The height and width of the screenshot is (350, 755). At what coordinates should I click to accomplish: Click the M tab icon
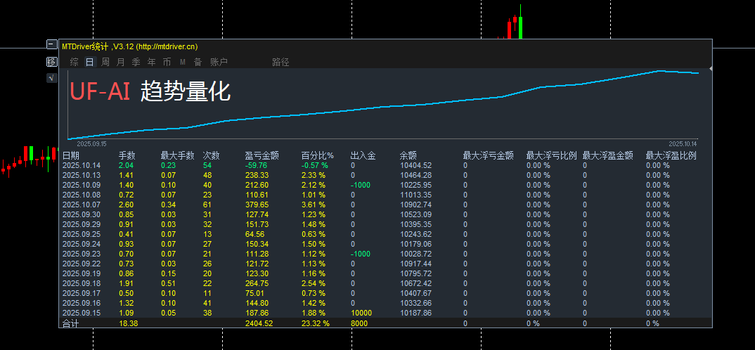(183, 62)
